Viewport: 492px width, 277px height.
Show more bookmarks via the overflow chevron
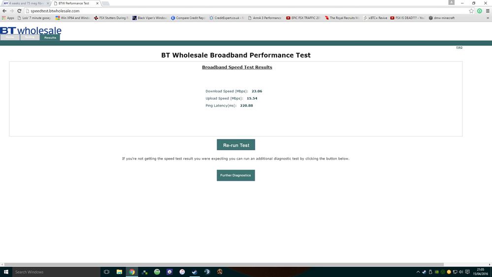tap(488, 18)
